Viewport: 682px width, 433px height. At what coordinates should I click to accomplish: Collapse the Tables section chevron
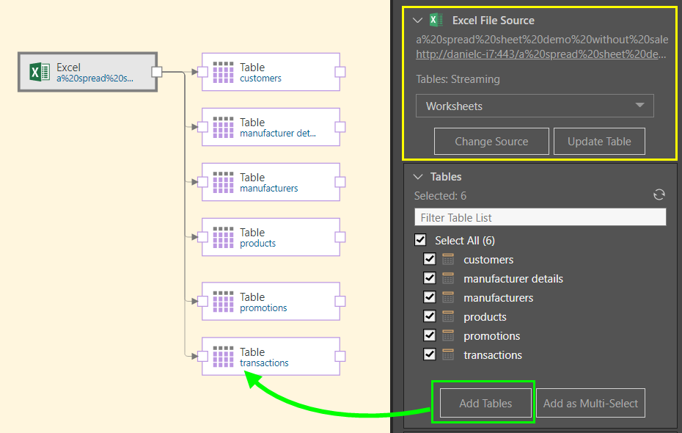click(x=418, y=177)
